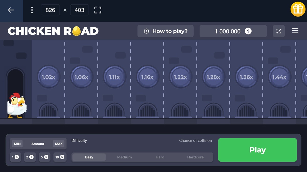307x172 pixels.
Task: Toggle the fullscreen frame icon in top bar
Action: coord(98,10)
